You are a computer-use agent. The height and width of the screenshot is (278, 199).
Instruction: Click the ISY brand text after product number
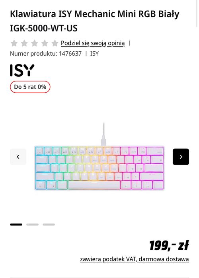point(94,54)
